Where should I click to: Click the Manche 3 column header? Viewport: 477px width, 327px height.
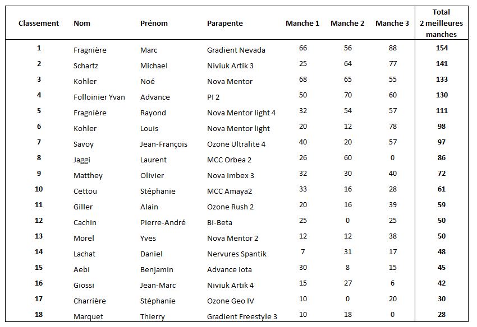392,24
